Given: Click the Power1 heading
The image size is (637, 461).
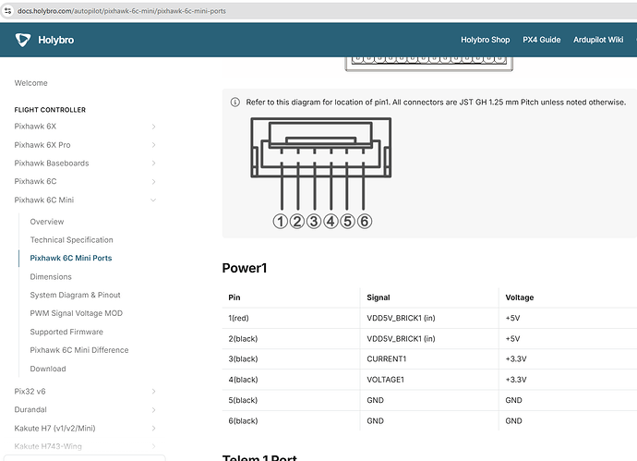Looking at the screenshot, I should (245, 268).
